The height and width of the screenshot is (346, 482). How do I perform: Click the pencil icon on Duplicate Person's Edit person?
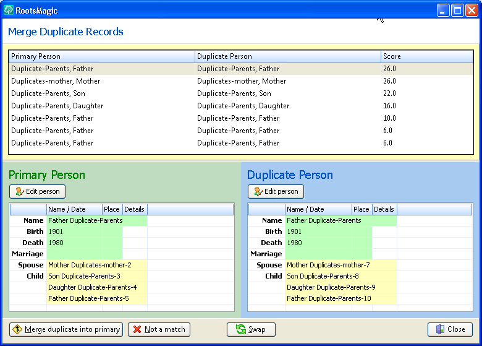coord(258,191)
